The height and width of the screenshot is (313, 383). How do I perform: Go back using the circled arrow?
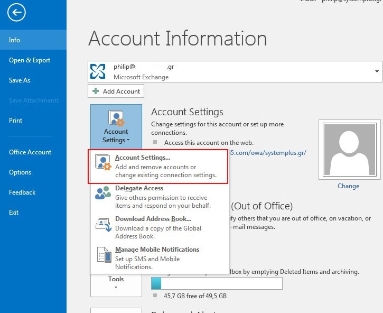point(16,12)
